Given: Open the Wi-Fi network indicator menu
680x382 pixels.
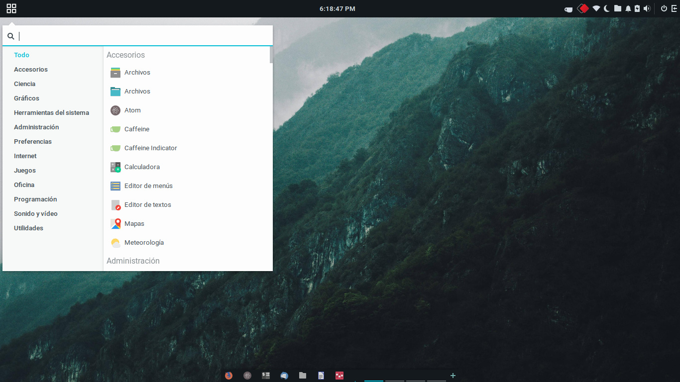Looking at the screenshot, I should [x=596, y=8].
